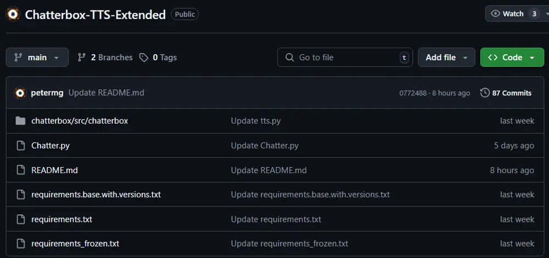Click the Go to file search field
Viewport: 549px width, 258px height.
345,58
